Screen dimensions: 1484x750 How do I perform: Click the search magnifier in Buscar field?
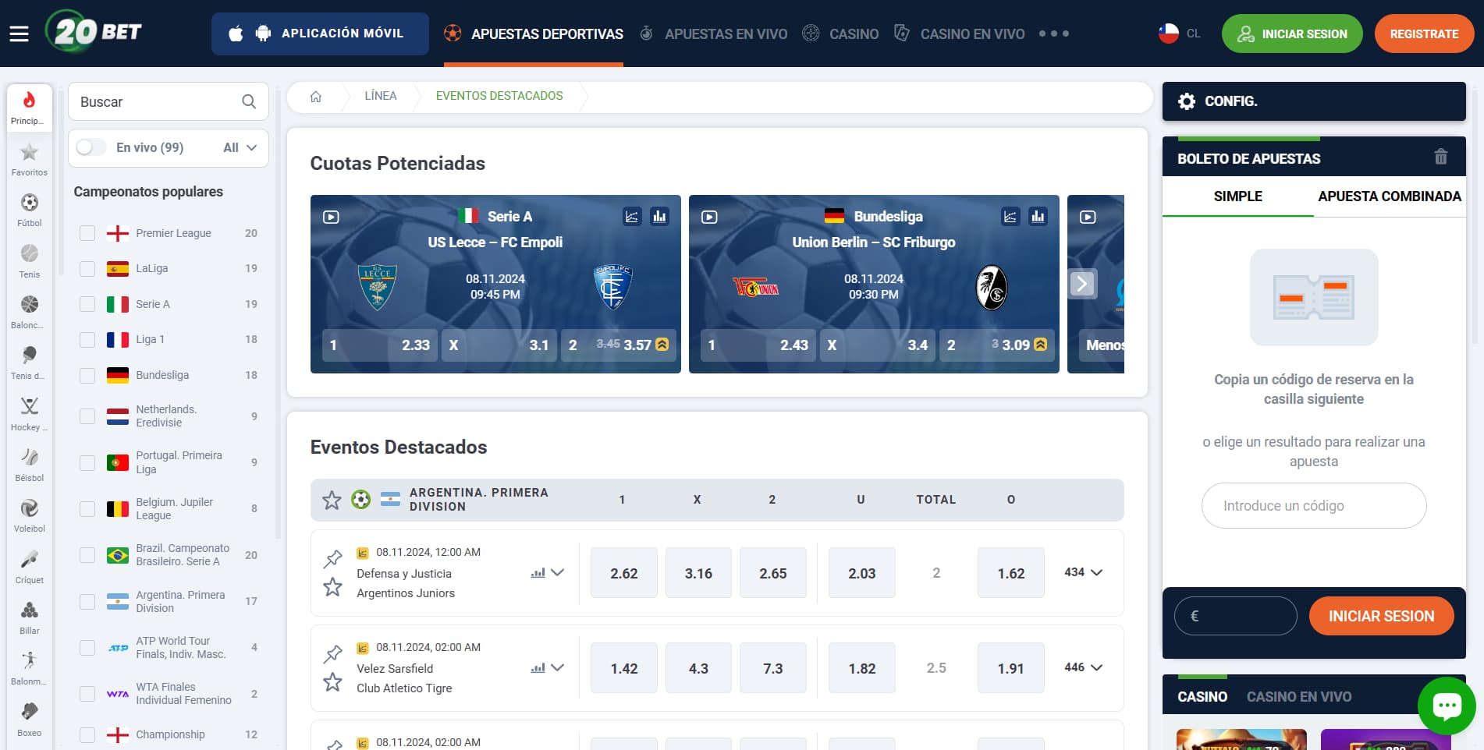point(248,101)
